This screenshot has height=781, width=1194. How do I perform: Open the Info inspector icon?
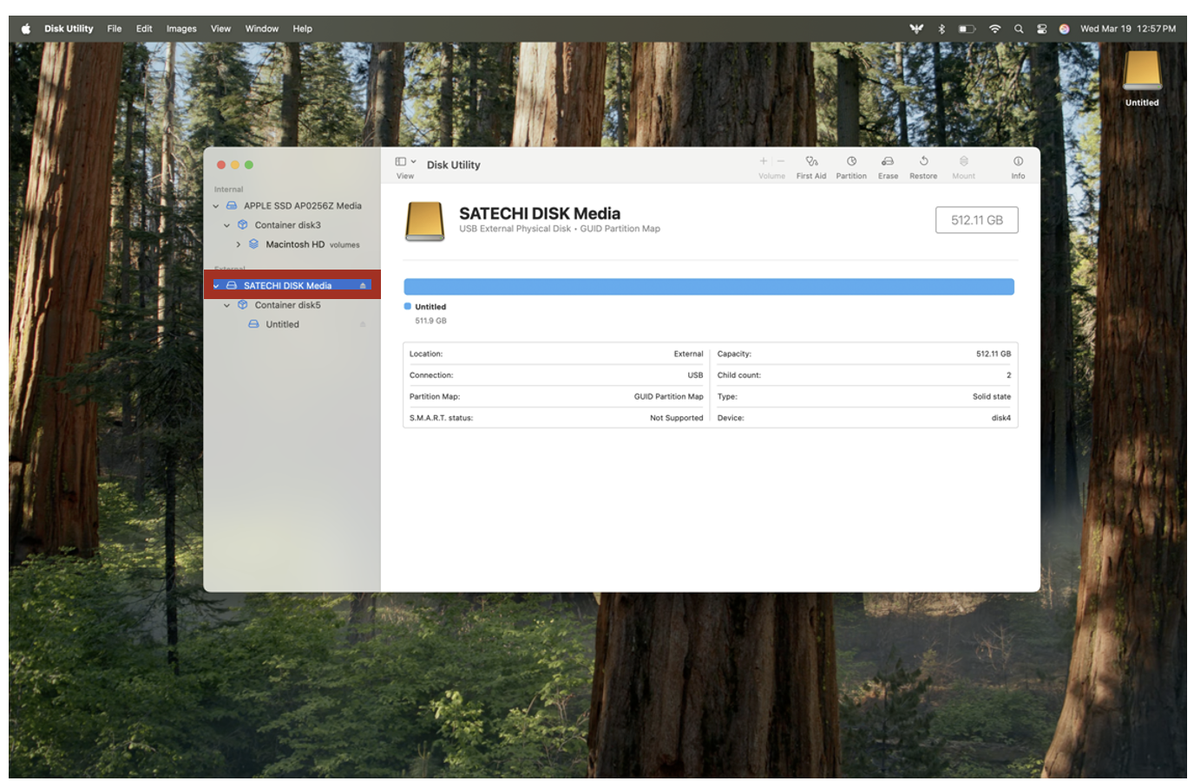point(1018,162)
